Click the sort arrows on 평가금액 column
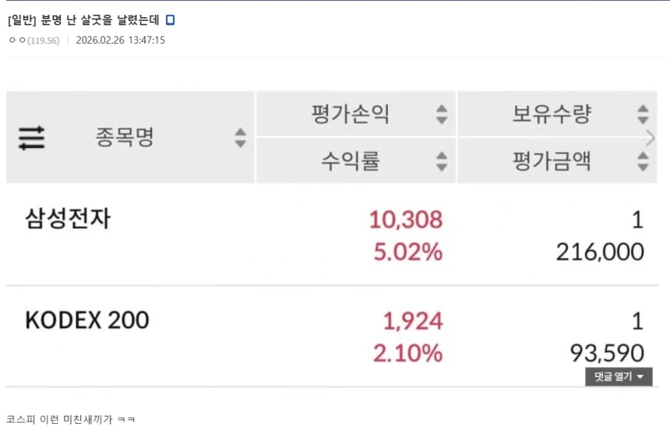Viewport: 670px width, 444px height. pos(642,161)
